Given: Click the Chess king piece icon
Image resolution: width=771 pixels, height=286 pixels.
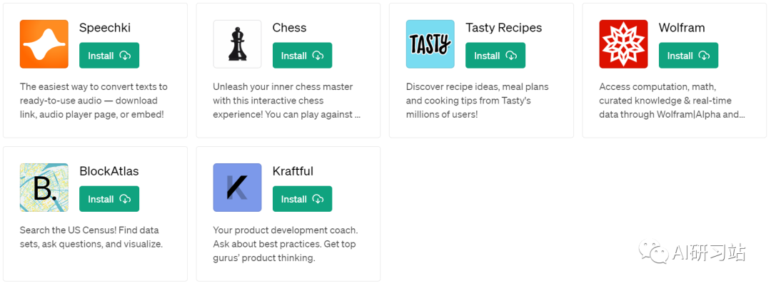Looking at the screenshot, I should [x=238, y=44].
